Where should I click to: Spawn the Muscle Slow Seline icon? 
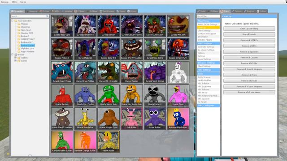click(85, 119)
